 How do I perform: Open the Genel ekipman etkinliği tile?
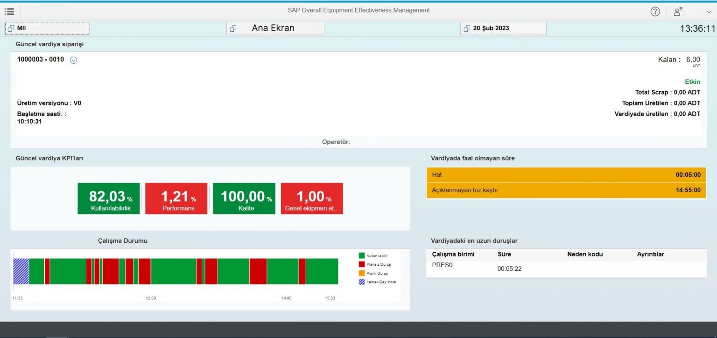[x=311, y=198]
